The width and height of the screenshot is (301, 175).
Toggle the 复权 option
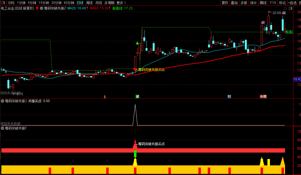225,3
